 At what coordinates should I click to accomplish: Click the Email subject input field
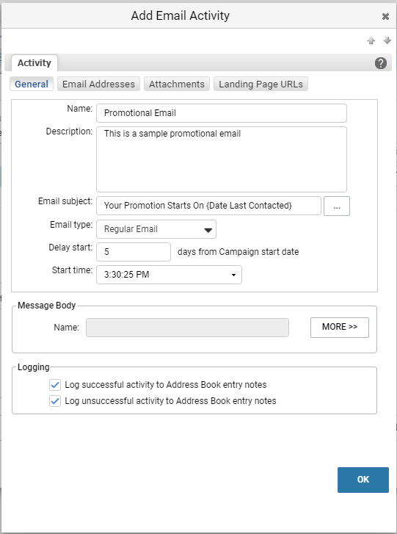click(208, 206)
